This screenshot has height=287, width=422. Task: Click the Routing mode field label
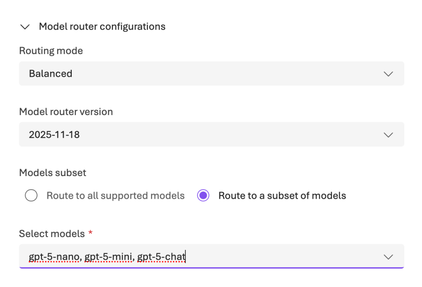tap(51, 51)
